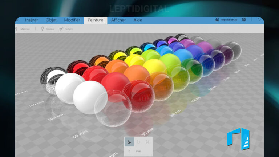The image size is (279, 157).
Task: Click the save icon beside Imprimer en 3D
Action: pyautogui.click(x=244, y=20)
